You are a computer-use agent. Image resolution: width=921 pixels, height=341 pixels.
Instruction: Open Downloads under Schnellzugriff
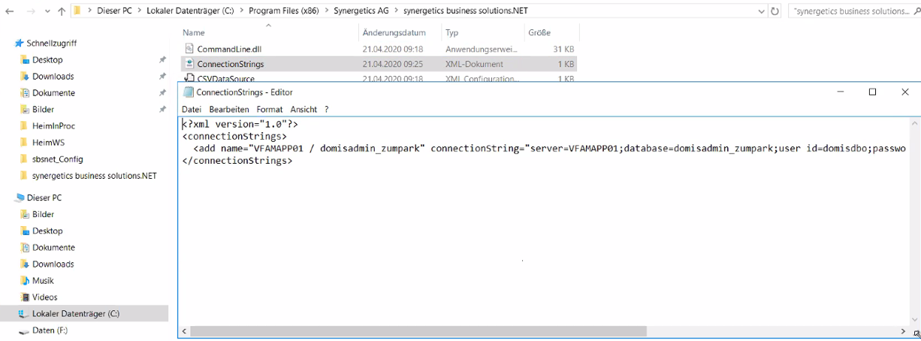(53, 77)
